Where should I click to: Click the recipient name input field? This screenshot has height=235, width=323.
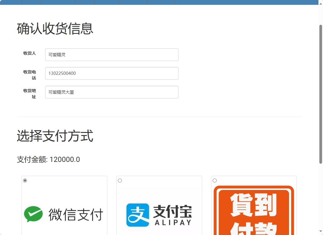(x=112, y=55)
